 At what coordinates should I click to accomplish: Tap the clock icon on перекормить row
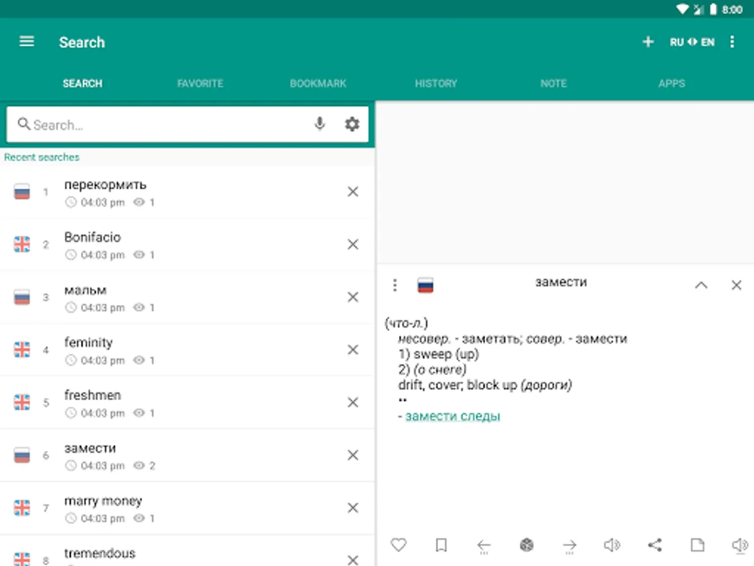[x=71, y=203]
